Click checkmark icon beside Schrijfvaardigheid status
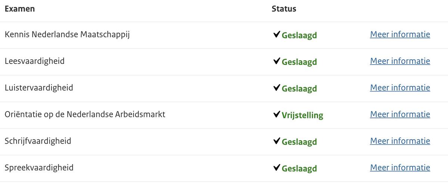Viewport: 448px width, 185px height. [x=277, y=141]
